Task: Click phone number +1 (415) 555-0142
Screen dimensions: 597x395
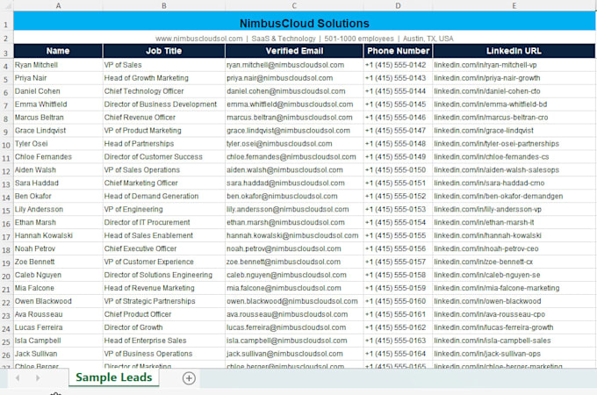Action: (x=398, y=65)
